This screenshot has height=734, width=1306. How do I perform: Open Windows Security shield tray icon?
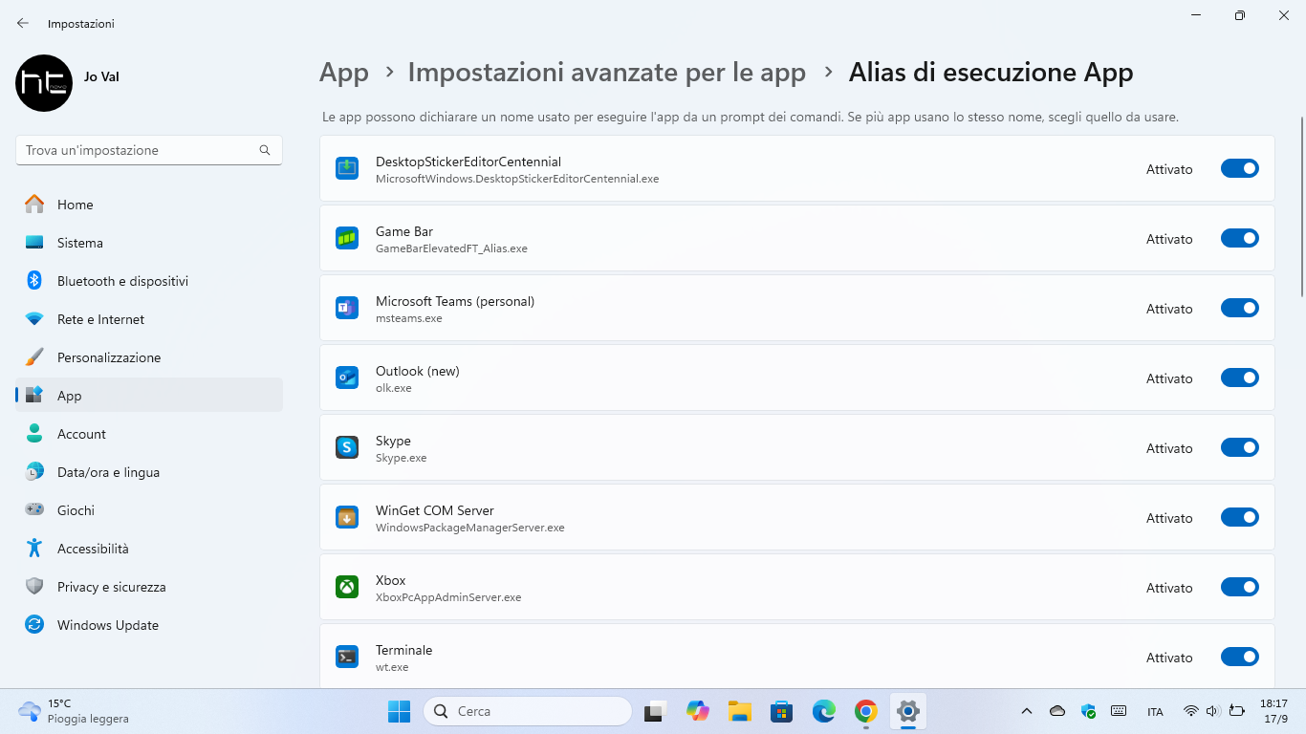click(1088, 711)
